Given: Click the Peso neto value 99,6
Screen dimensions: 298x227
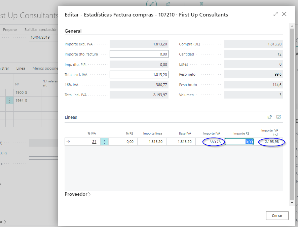Looking at the screenshot, I should pos(254,74).
